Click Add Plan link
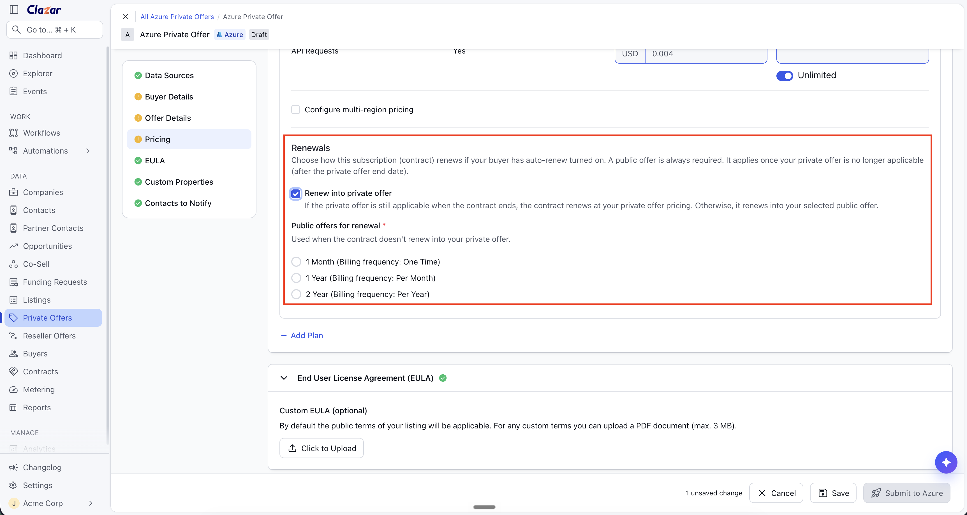This screenshot has width=967, height=515. (x=302, y=336)
